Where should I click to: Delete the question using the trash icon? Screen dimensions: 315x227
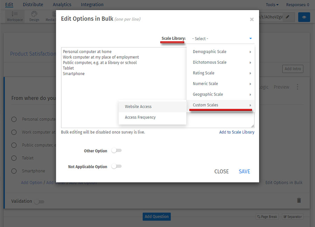coord(299,200)
